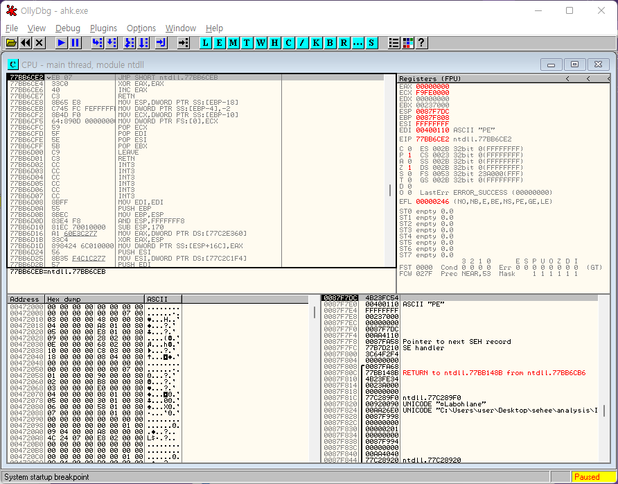This screenshot has height=484, width=618.
Task: Select SUB ESP,170 instruction line
Action: (x=195, y=227)
